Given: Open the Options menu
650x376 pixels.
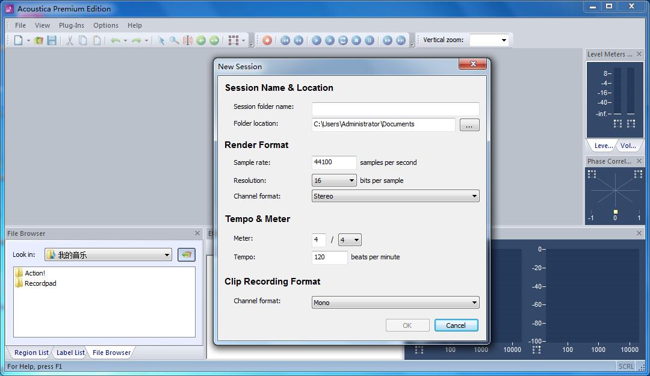Looking at the screenshot, I should [x=106, y=25].
